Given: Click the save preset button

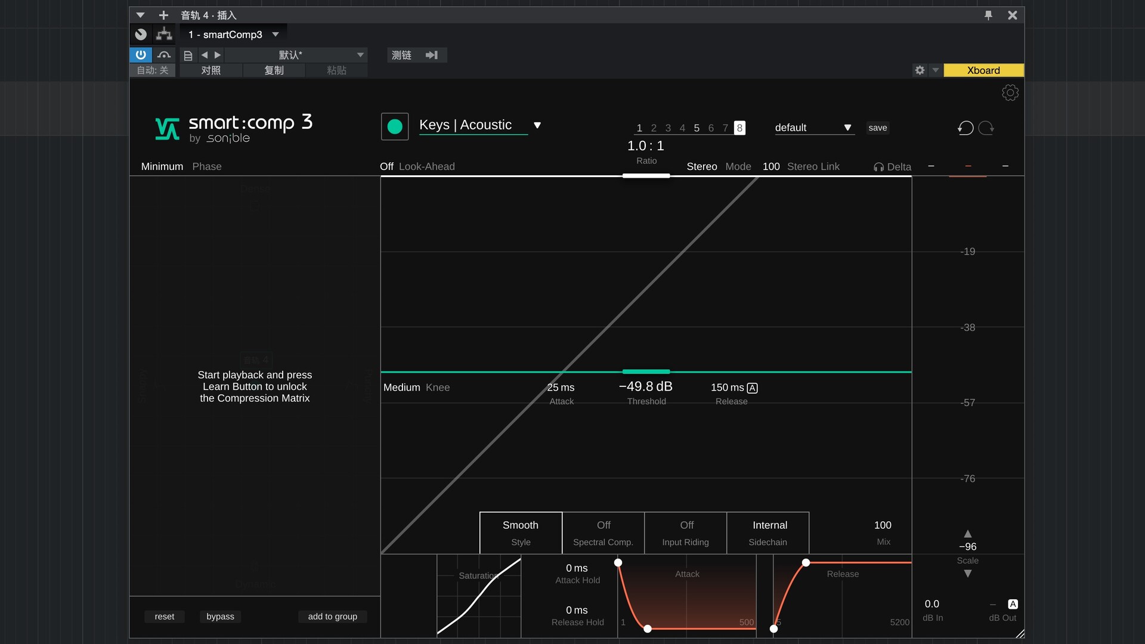Looking at the screenshot, I should click(877, 128).
